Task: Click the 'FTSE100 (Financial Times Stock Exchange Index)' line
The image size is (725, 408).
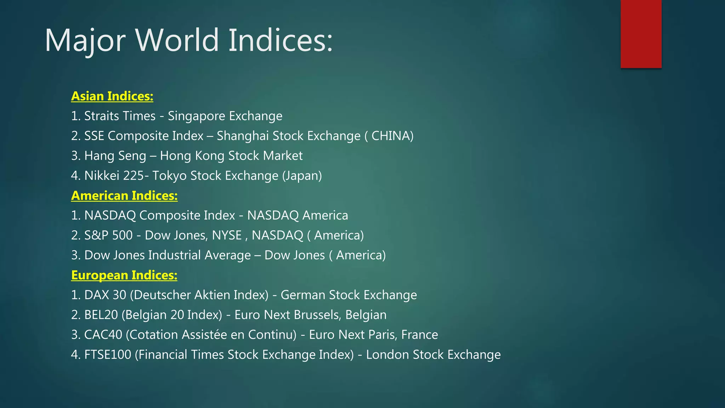Action: click(286, 355)
